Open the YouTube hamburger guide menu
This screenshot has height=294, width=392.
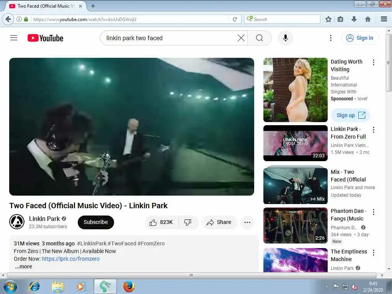14,38
